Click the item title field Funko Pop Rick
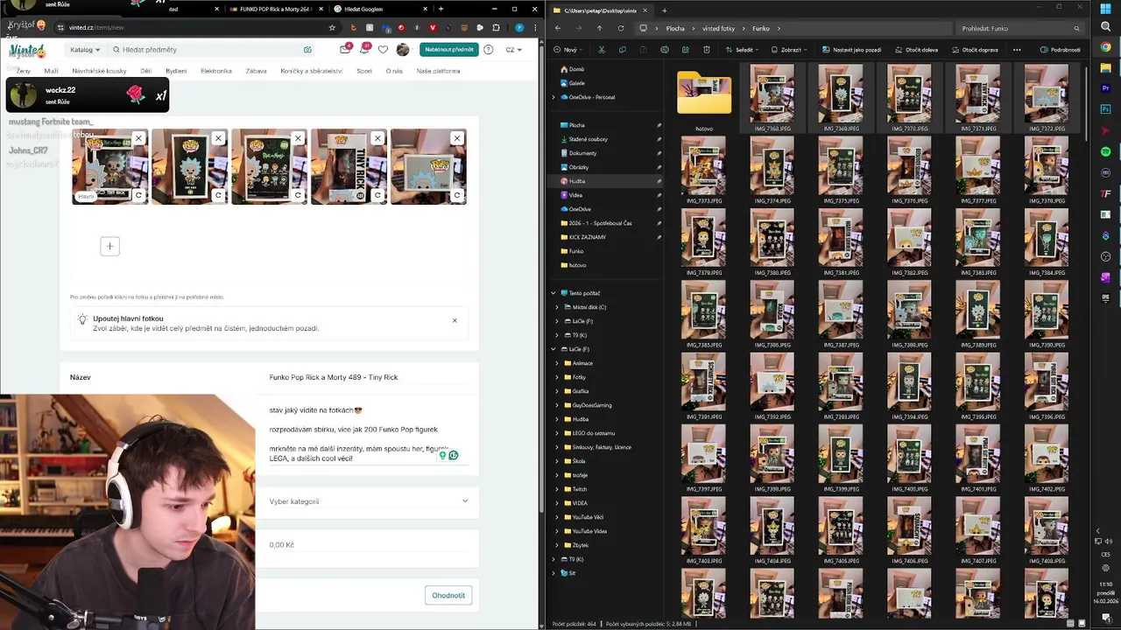1121x630 pixels. click(x=368, y=377)
